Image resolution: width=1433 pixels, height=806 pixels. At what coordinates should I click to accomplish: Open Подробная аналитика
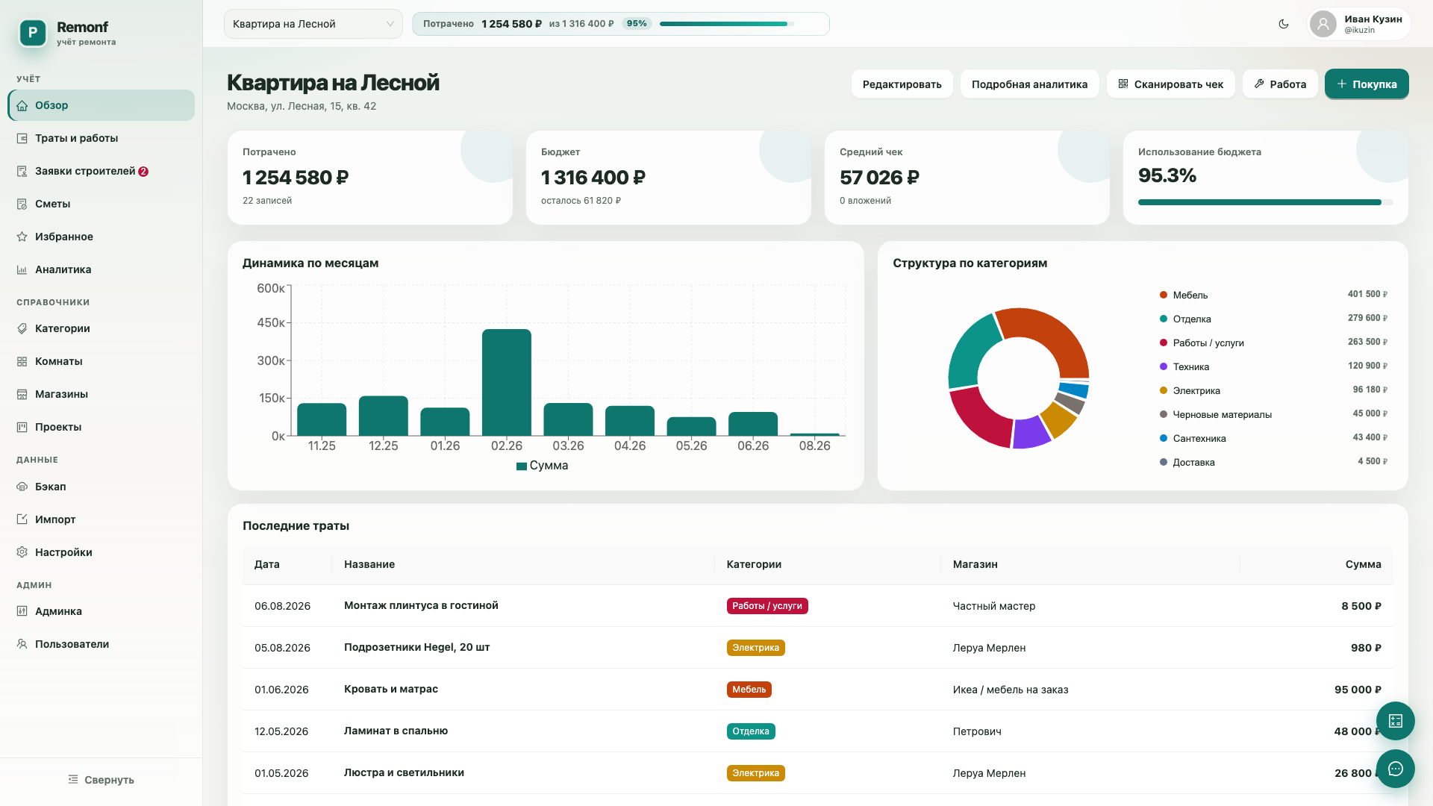pyautogui.click(x=1029, y=84)
